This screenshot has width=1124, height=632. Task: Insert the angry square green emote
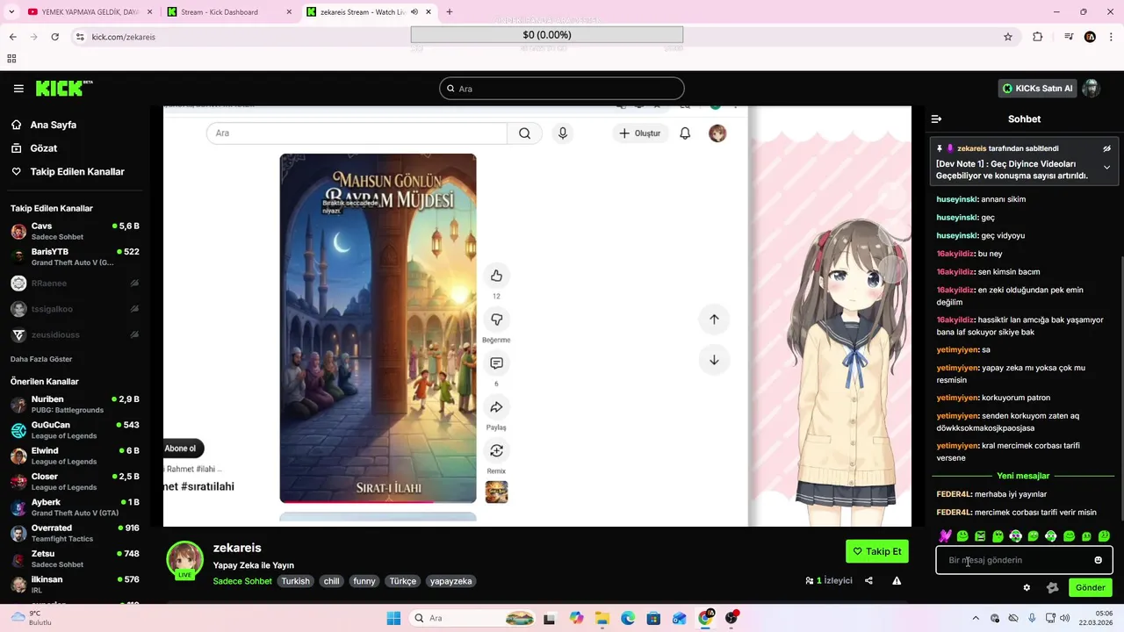[x=980, y=535]
